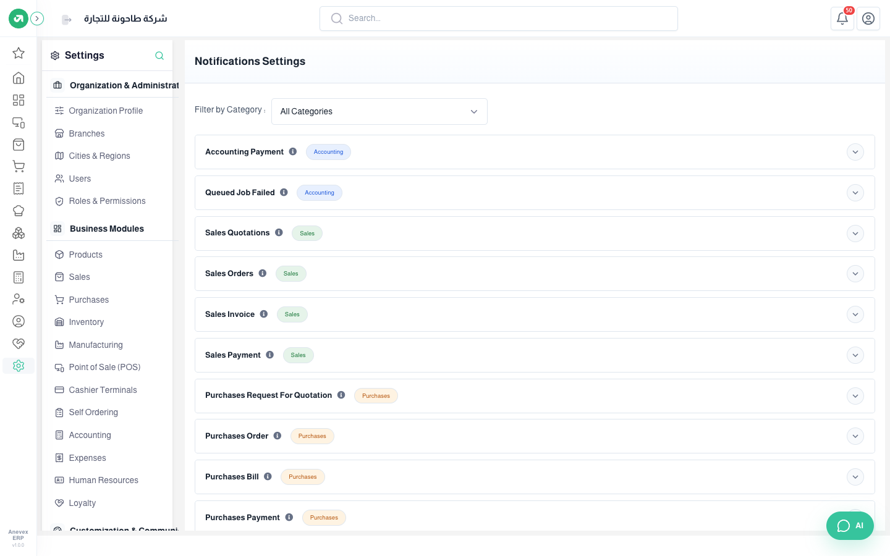This screenshot has width=890, height=556.
Task: Expand the Sales Payment row chevron
Action: tap(855, 355)
